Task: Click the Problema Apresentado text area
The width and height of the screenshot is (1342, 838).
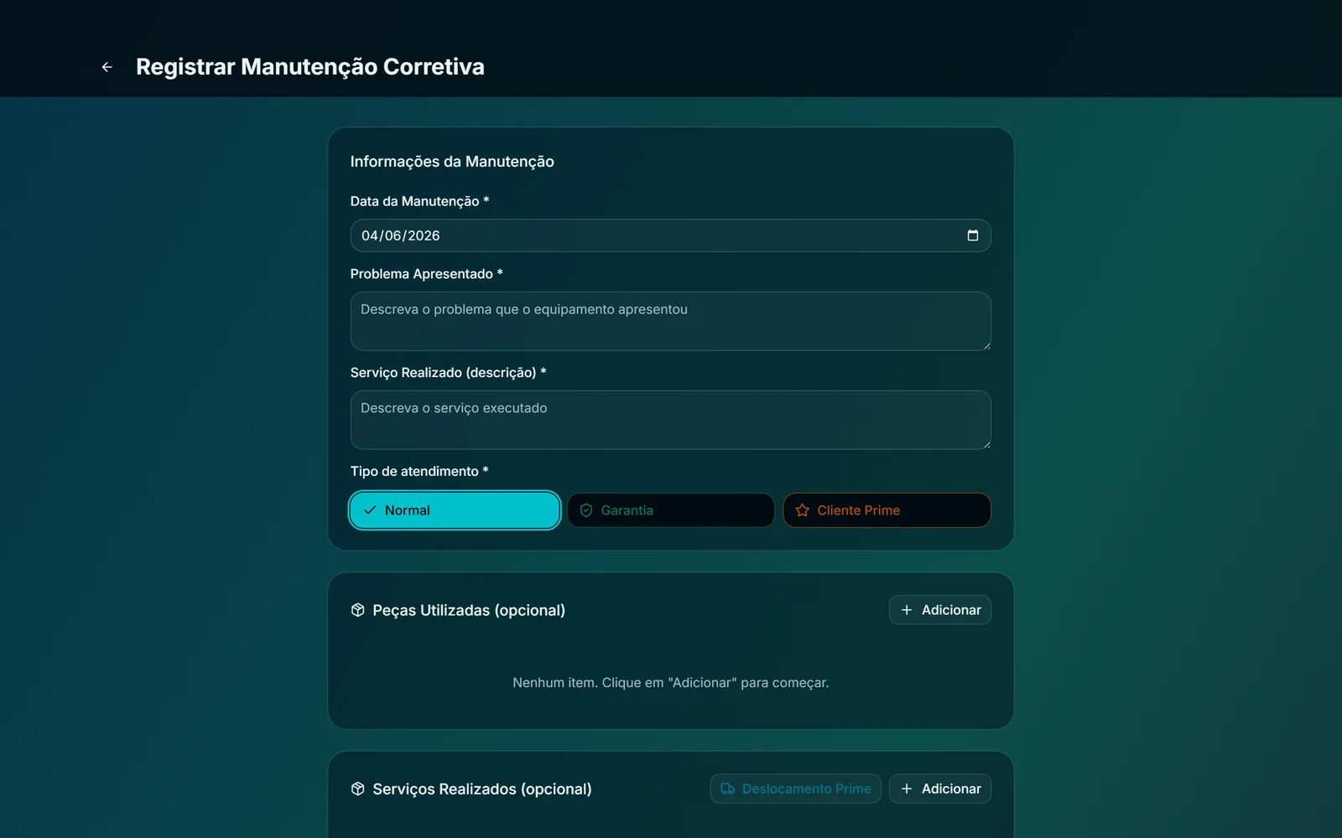Action: [671, 321]
